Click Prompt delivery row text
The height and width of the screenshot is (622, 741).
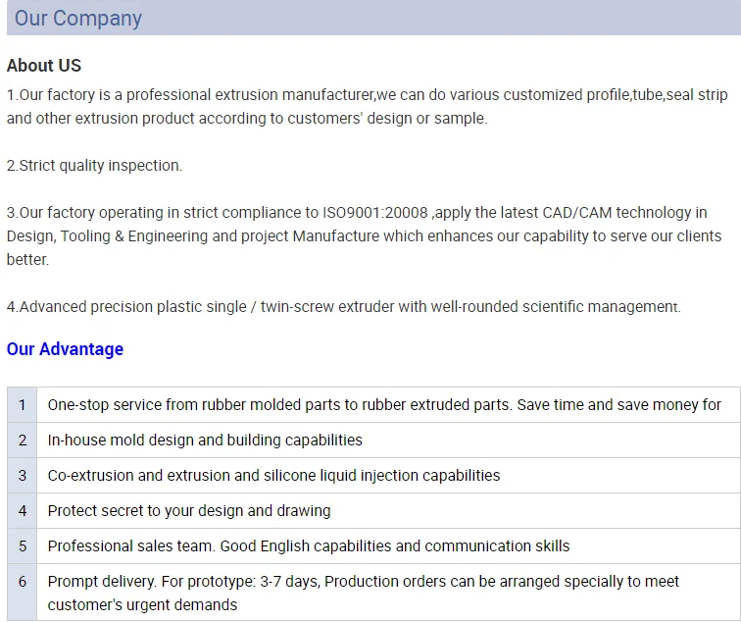pos(363,594)
